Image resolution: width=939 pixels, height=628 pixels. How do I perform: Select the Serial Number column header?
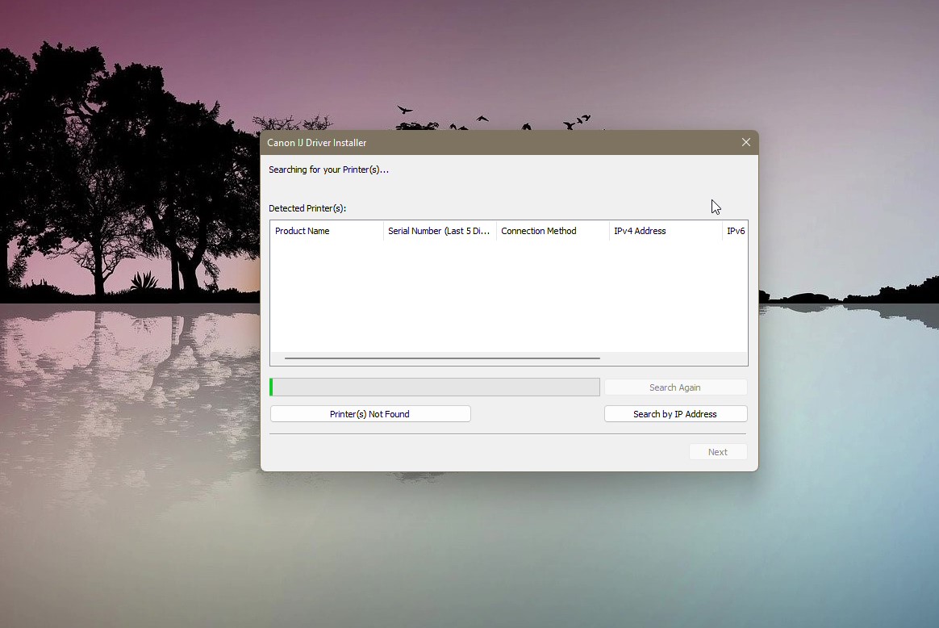click(x=440, y=231)
